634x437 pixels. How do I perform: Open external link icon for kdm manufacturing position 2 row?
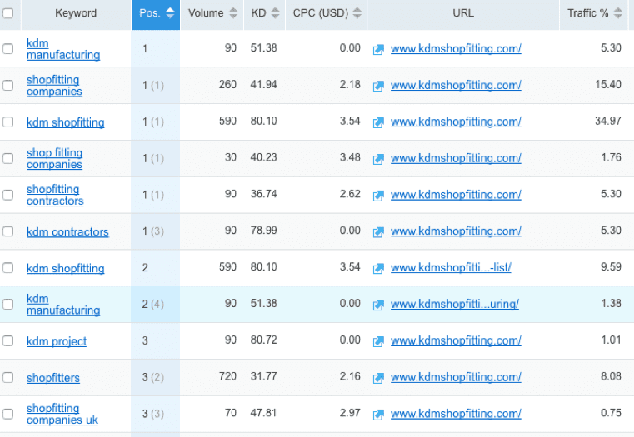click(378, 305)
